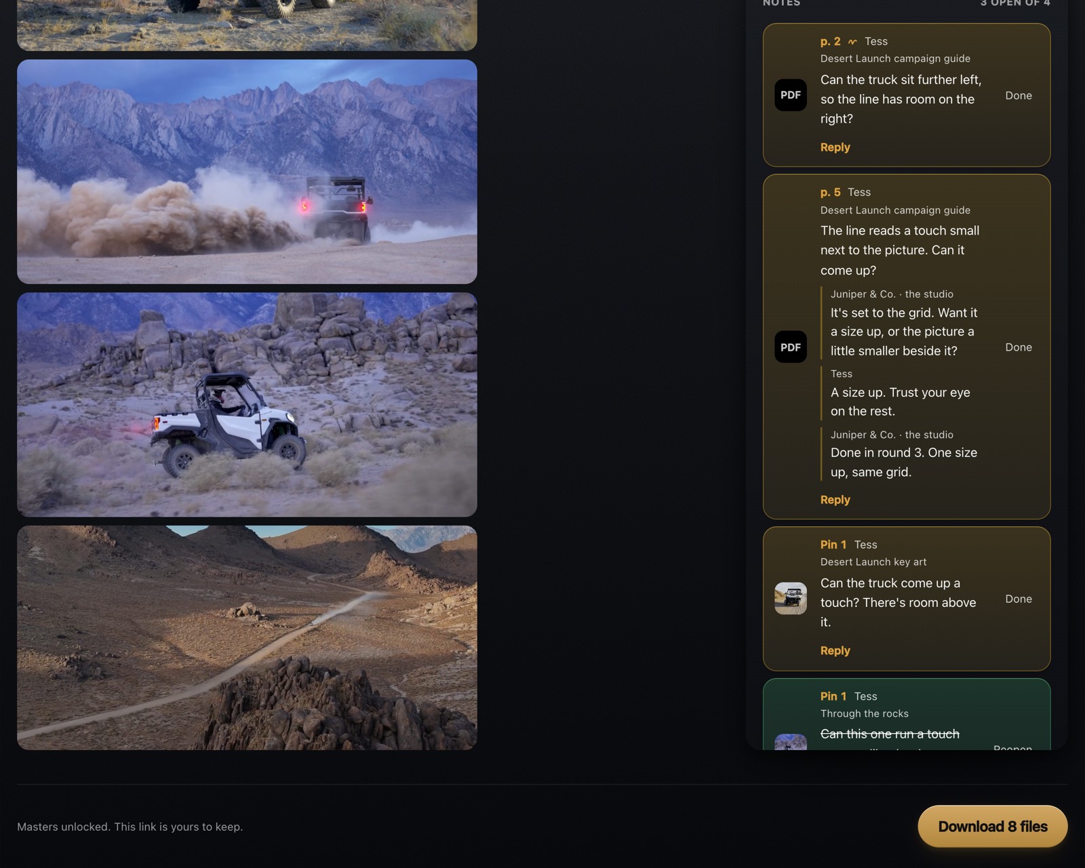
Task: Open key art thumbnail on 'come up a touch' note
Action: coord(791,599)
